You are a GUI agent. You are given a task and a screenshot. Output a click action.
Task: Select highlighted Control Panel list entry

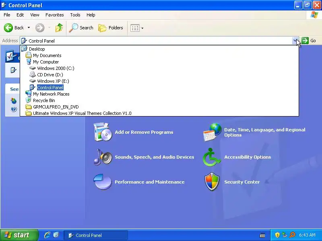[x=50, y=88]
